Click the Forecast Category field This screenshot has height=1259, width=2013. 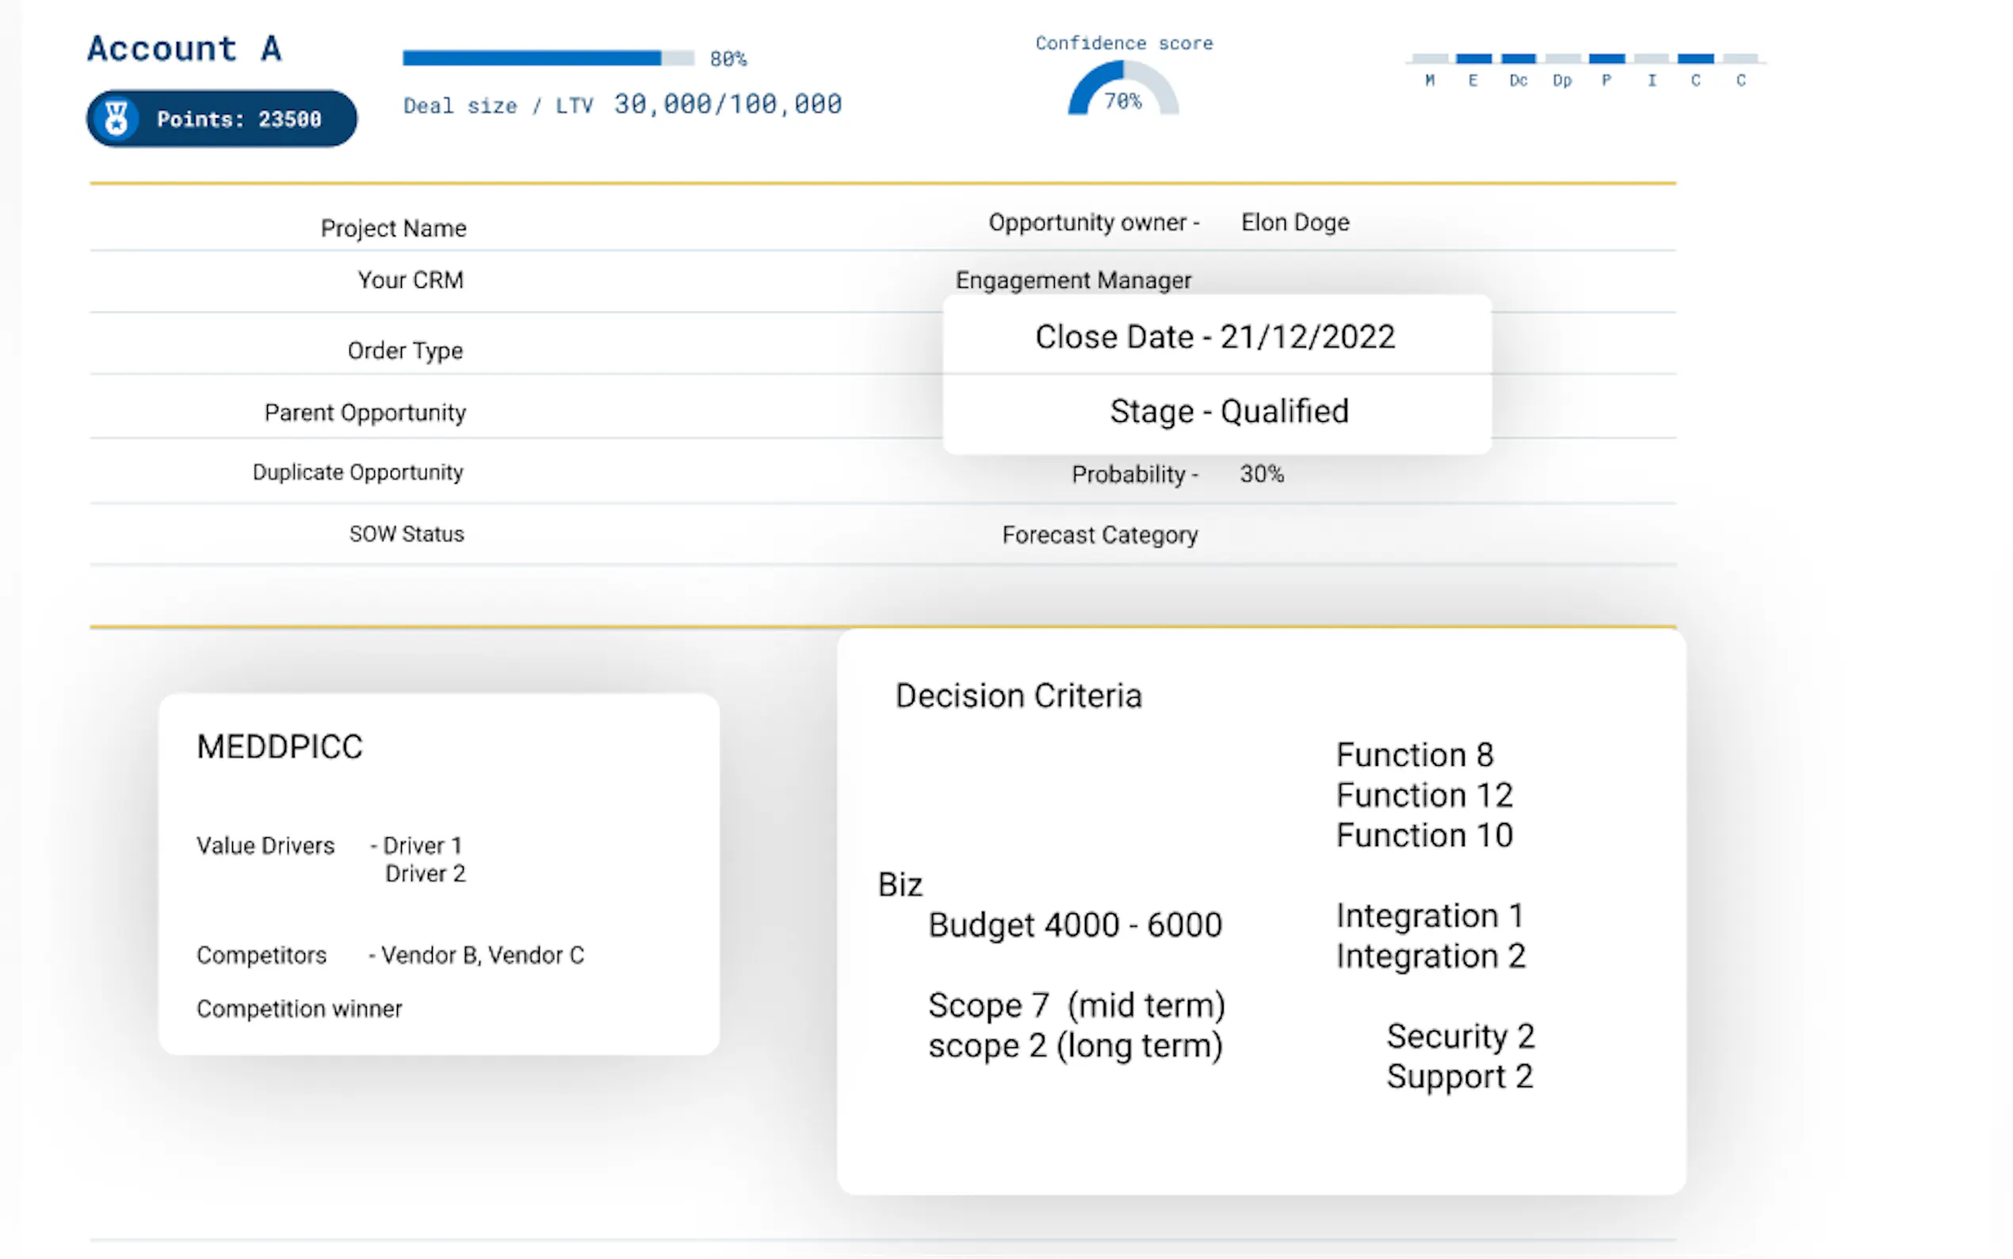pyautogui.click(x=1098, y=534)
